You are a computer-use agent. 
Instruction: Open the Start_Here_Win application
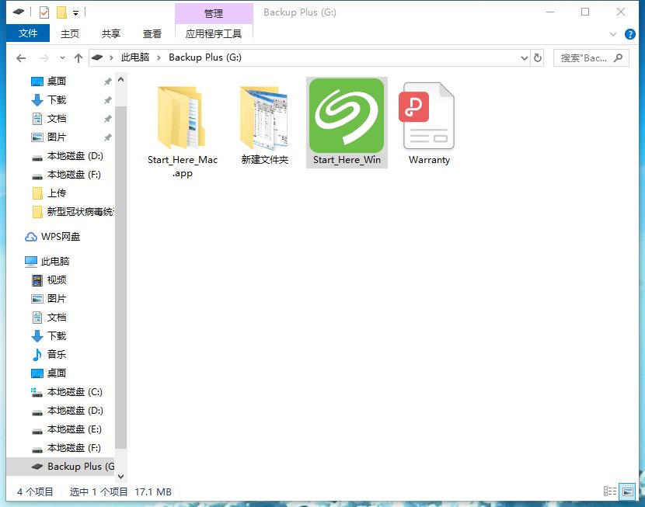click(x=346, y=116)
